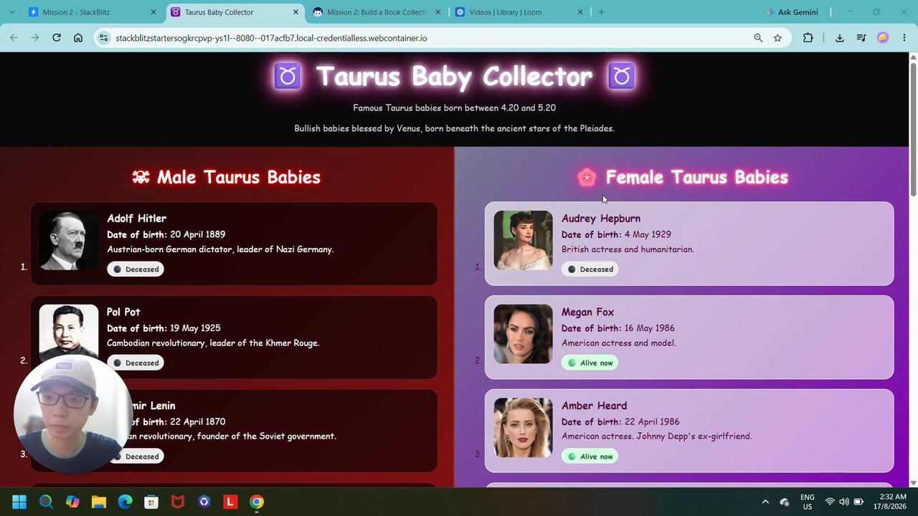Click the page vertical scrollbar thumb
This screenshot has width=918, height=516.
point(913,129)
